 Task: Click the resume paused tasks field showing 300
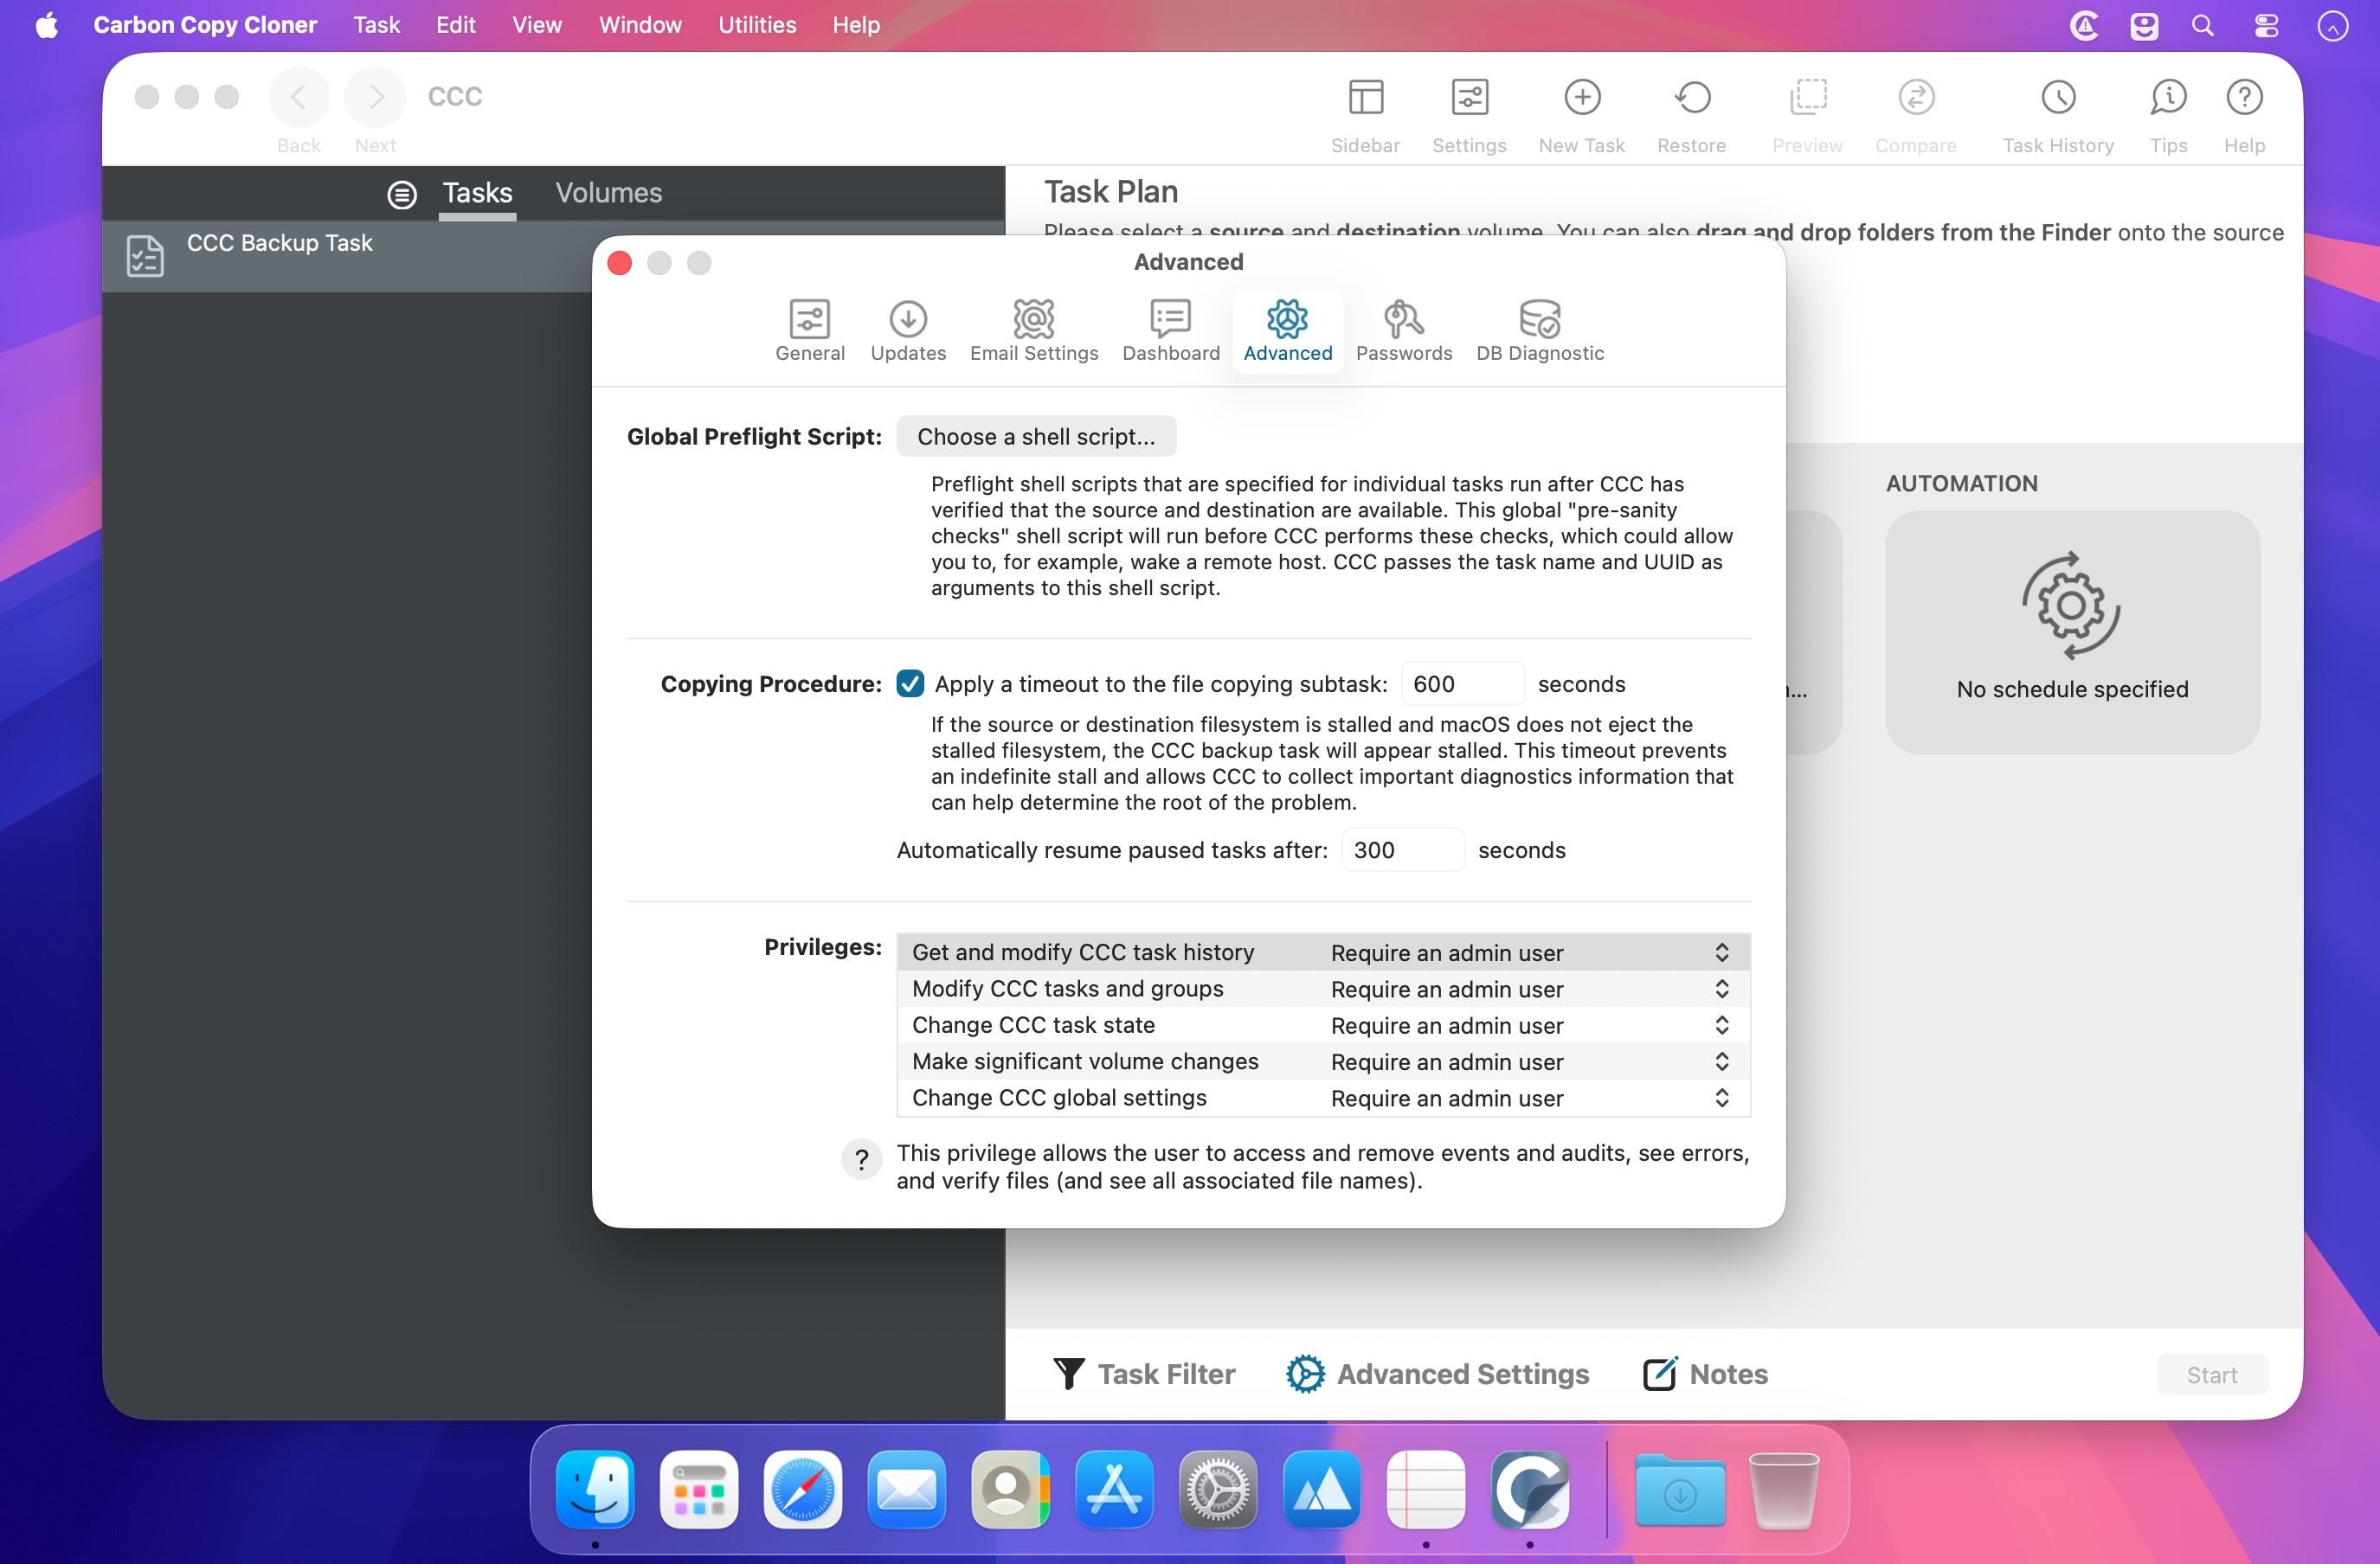click(x=1402, y=849)
